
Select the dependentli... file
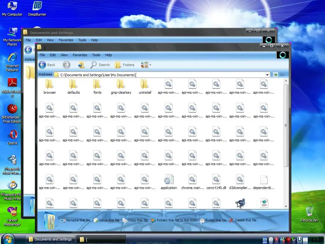(264, 182)
